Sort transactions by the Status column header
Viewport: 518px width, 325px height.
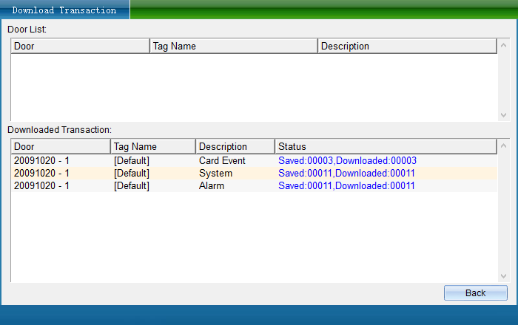(x=385, y=146)
